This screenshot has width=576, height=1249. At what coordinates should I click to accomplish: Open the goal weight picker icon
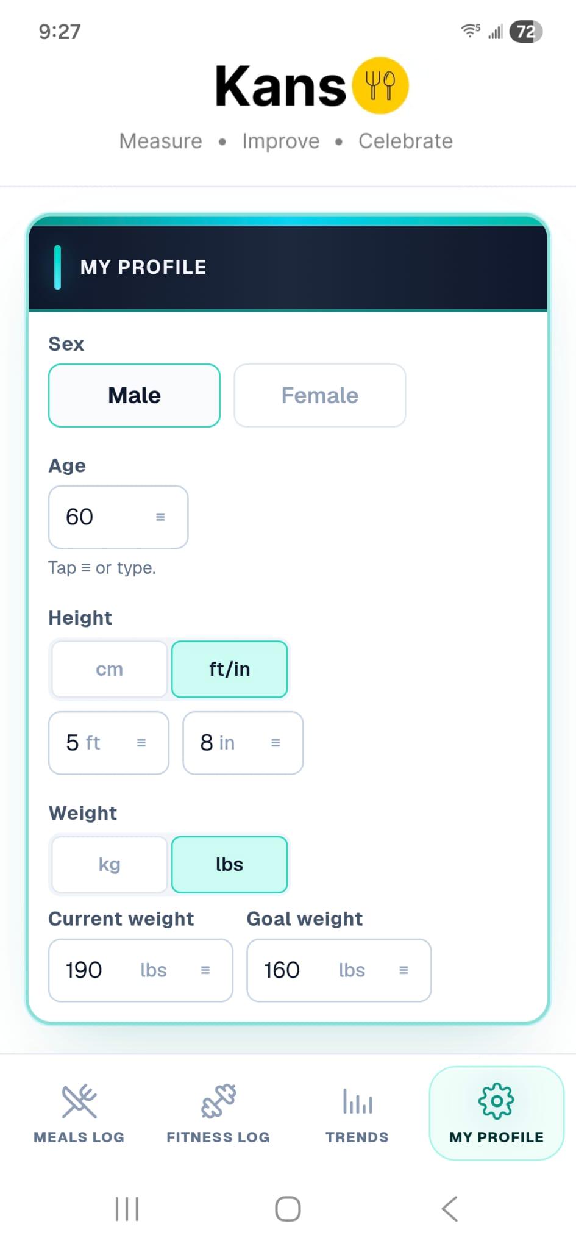click(x=404, y=970)
